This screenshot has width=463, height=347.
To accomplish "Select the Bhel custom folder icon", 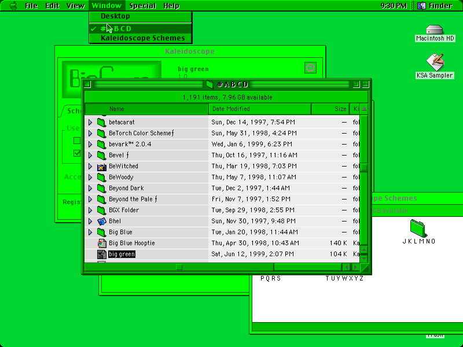I will click(x=102, y=222).
